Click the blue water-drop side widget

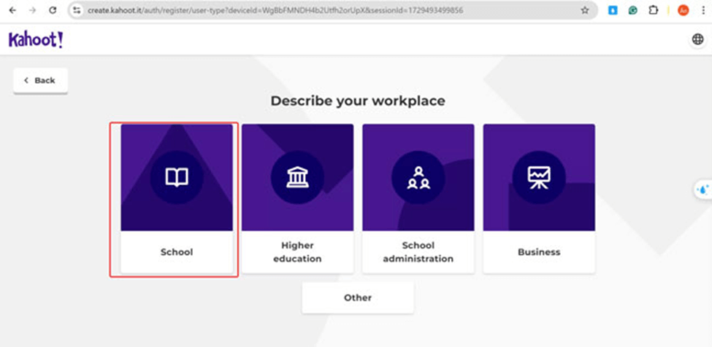click(x=703, y=190)
